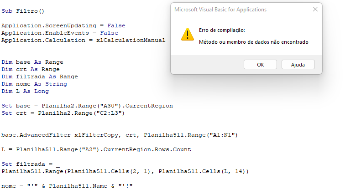345x189 pixels.
Task: Click the Set crt = Planilha2.Range("C2:L3") line
Action: 63,113
